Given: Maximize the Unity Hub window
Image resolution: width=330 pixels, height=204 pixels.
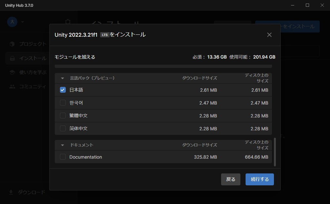Looking at the screenshot, I should [x=307, y=5].
